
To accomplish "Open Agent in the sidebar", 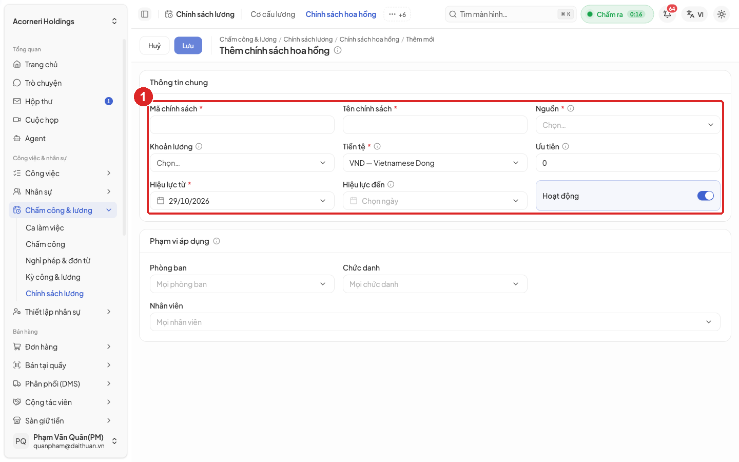I will click(63, 139).
